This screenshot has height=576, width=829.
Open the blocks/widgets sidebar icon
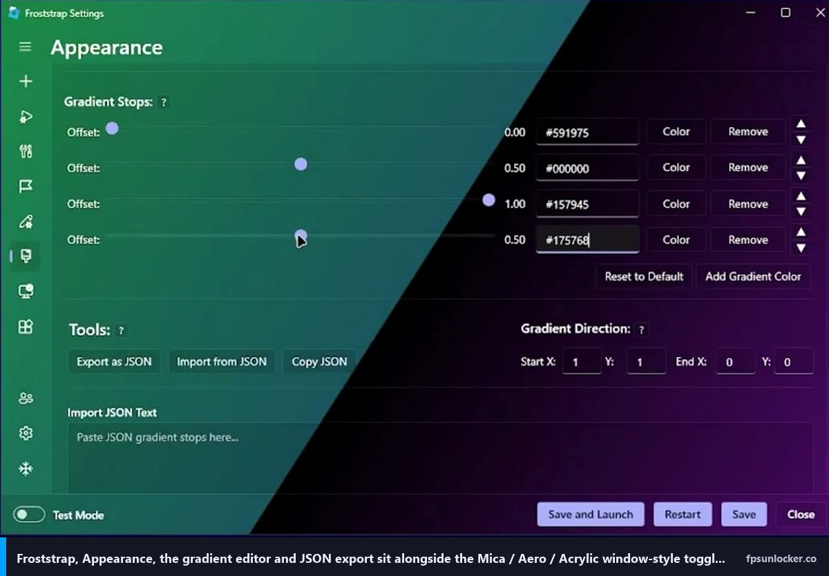26,327
